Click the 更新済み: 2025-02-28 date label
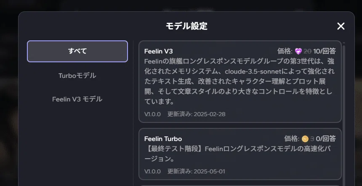The image size is (362, 186). click(x=196, y=114)
